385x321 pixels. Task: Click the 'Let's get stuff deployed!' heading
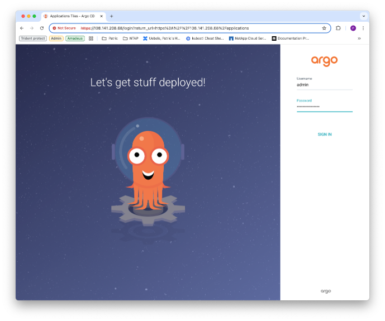point(148,83)
